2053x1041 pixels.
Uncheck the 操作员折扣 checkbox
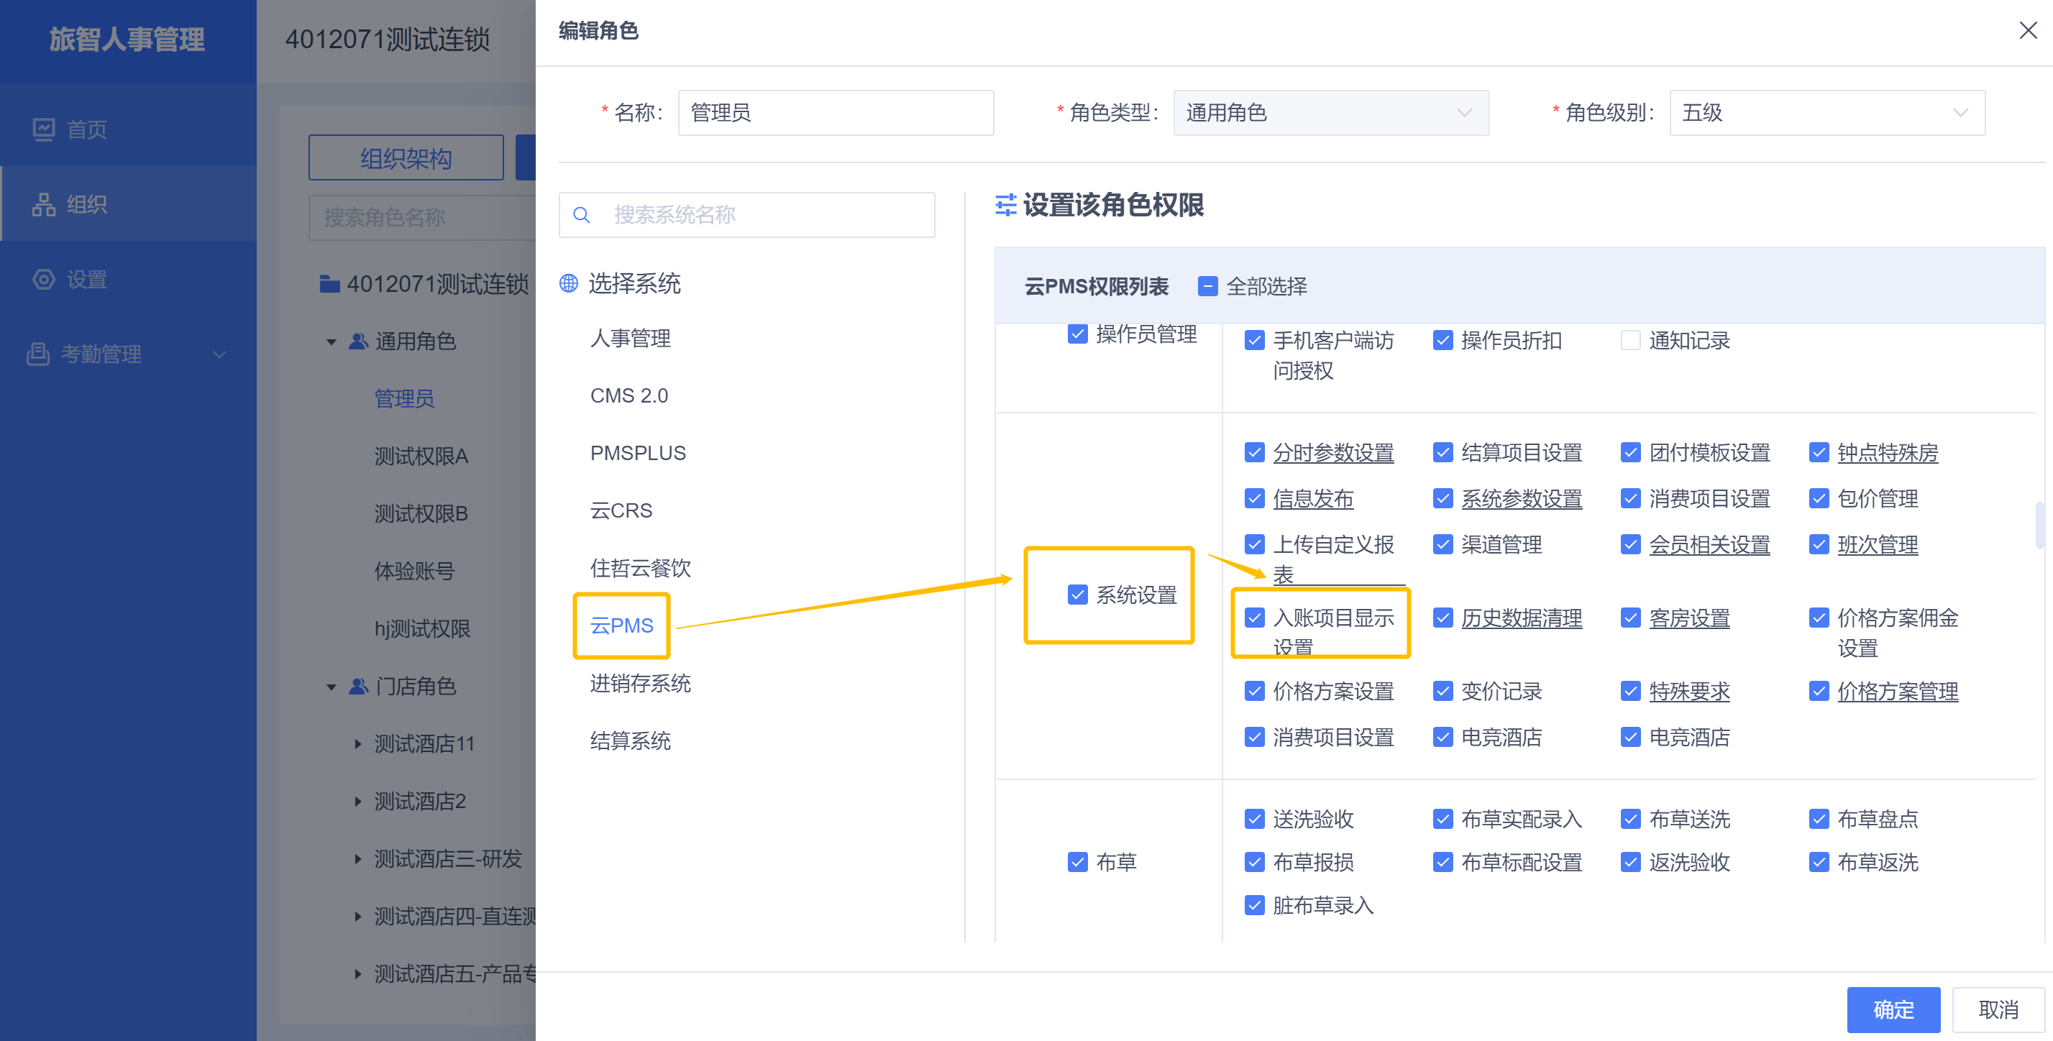[x=1442, y=340]
